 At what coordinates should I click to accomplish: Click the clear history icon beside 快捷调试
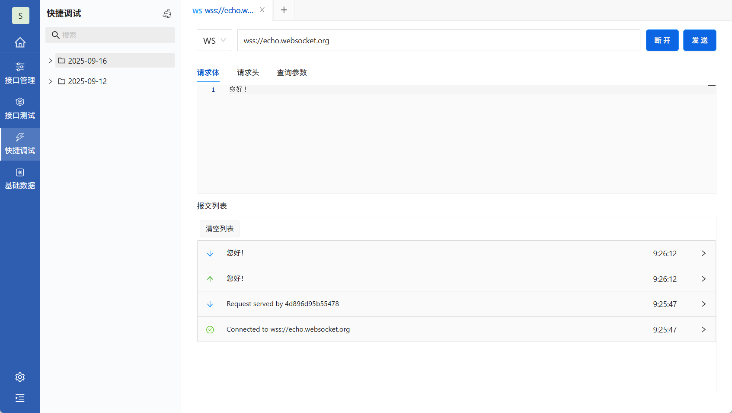point(167,13)
